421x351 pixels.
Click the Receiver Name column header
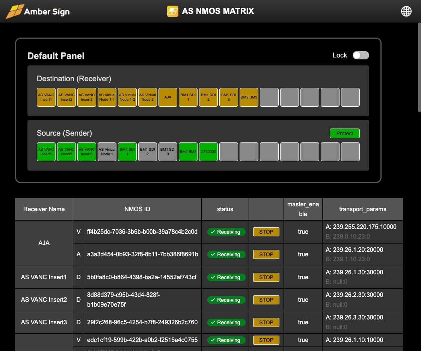pyautogui.click(x=44, y=209)
